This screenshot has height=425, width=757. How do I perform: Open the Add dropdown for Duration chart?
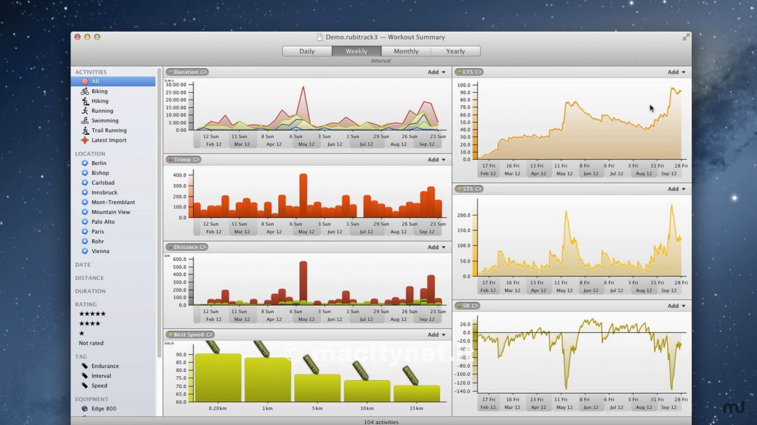pyautogui.click(x=436, y=72)
